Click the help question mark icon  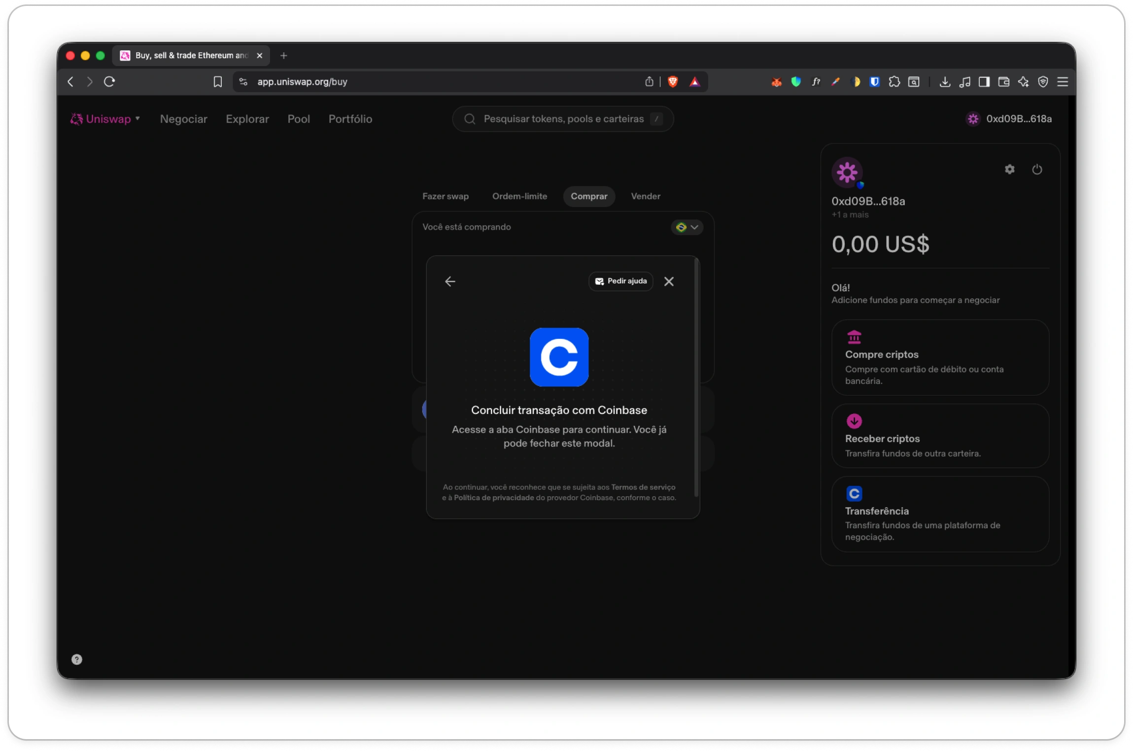[77, 659]
